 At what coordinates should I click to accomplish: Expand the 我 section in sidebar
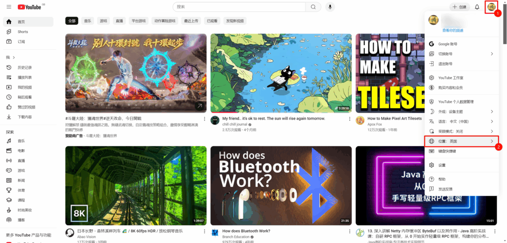click(x=11, y=57)
